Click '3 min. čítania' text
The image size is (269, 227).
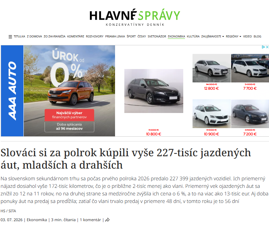(x=63, y=220)
